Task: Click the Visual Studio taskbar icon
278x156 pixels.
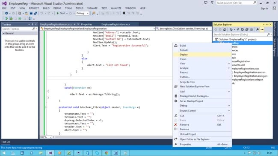Action: tap(50, 153)
